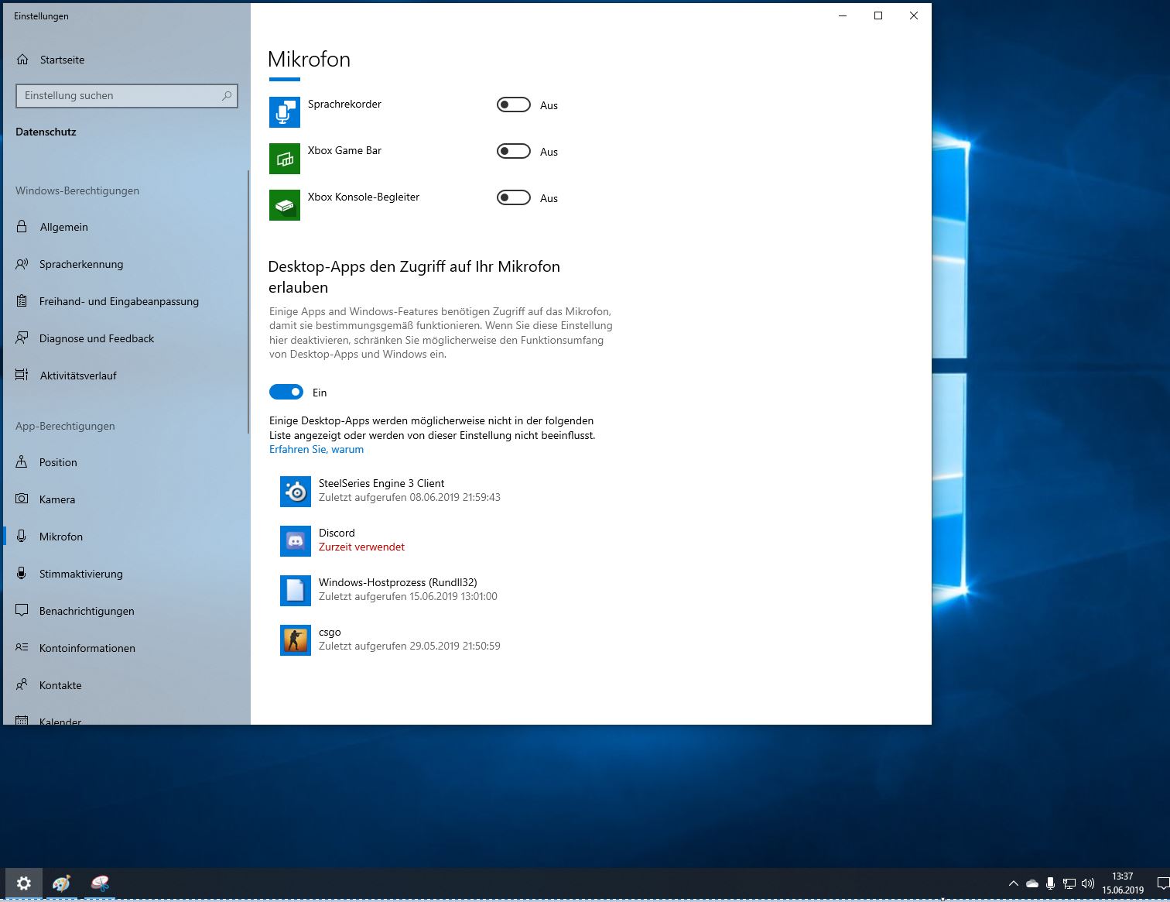Click the 'Datenschutz' heading in sidebar
This screenshot has width=1170, height=902.
point(46,132)
